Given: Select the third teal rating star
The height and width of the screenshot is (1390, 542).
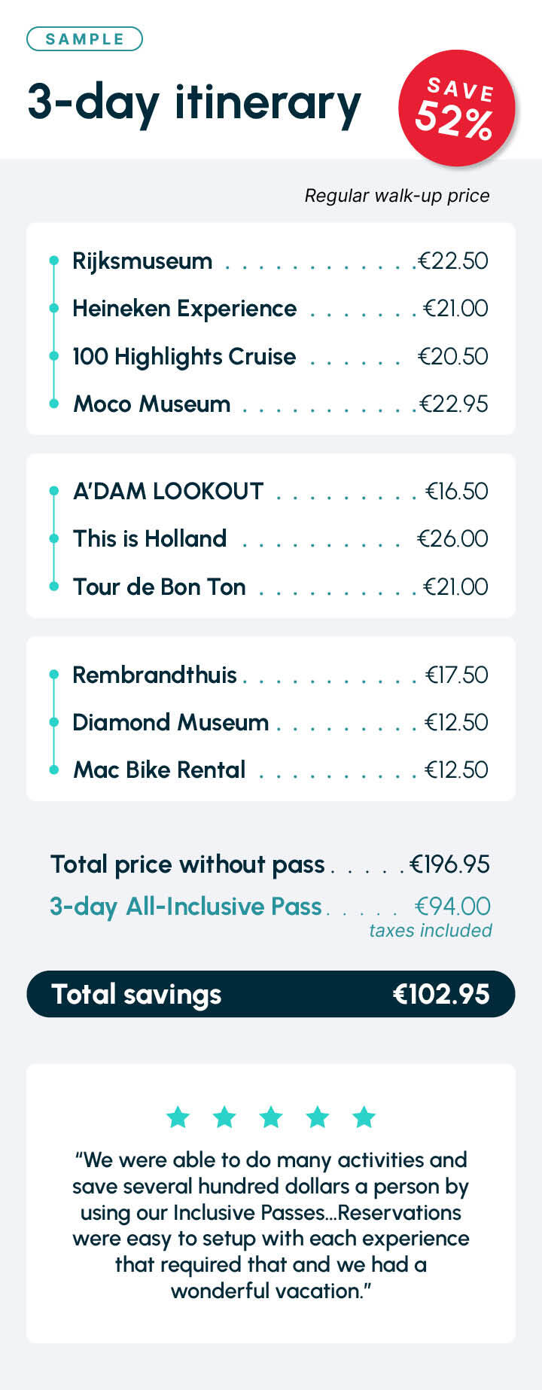Looking at the screenshot, I should 271,1117.
